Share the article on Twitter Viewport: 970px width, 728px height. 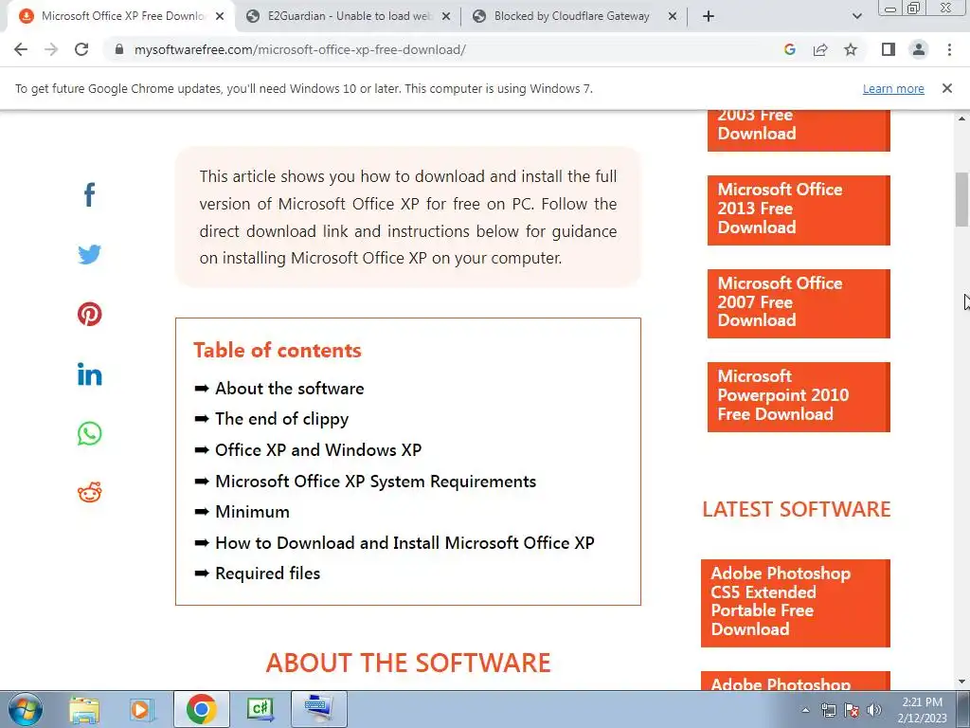point(89,254)
